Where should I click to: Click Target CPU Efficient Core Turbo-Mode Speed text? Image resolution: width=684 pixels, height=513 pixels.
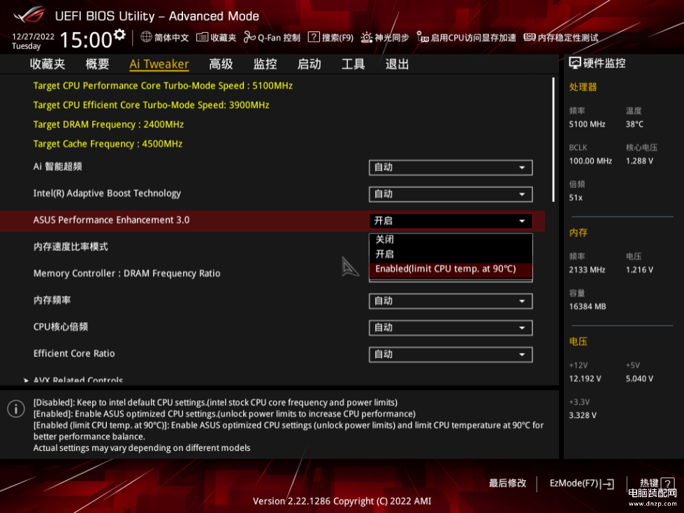click(152, 105)
